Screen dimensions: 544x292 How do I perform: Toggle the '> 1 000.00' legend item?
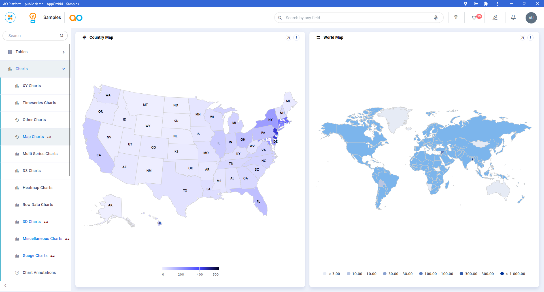(x=513, y=274)
